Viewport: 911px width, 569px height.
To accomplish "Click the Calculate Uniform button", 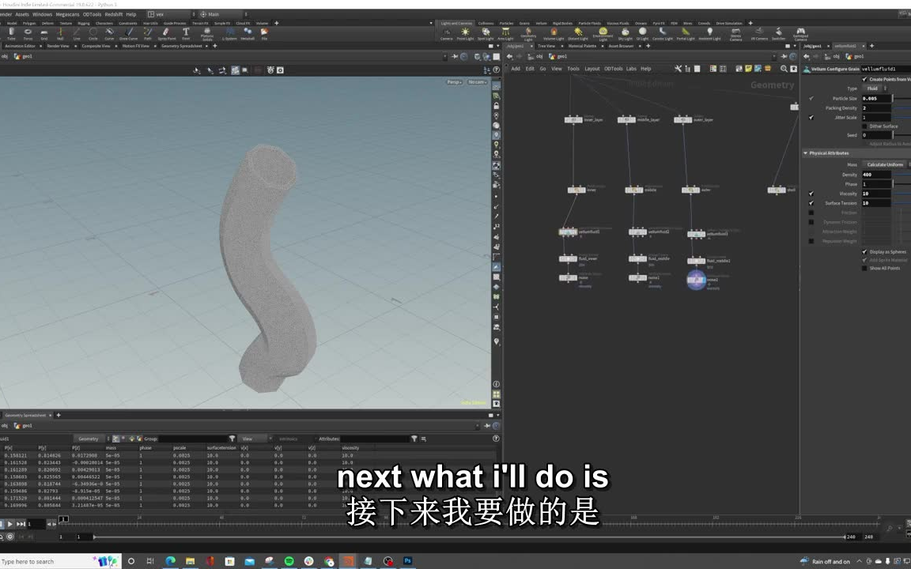I will click(884, 164).
